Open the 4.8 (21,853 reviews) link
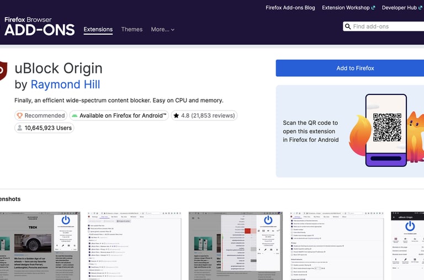424x280 pixels. coord(208,115)
